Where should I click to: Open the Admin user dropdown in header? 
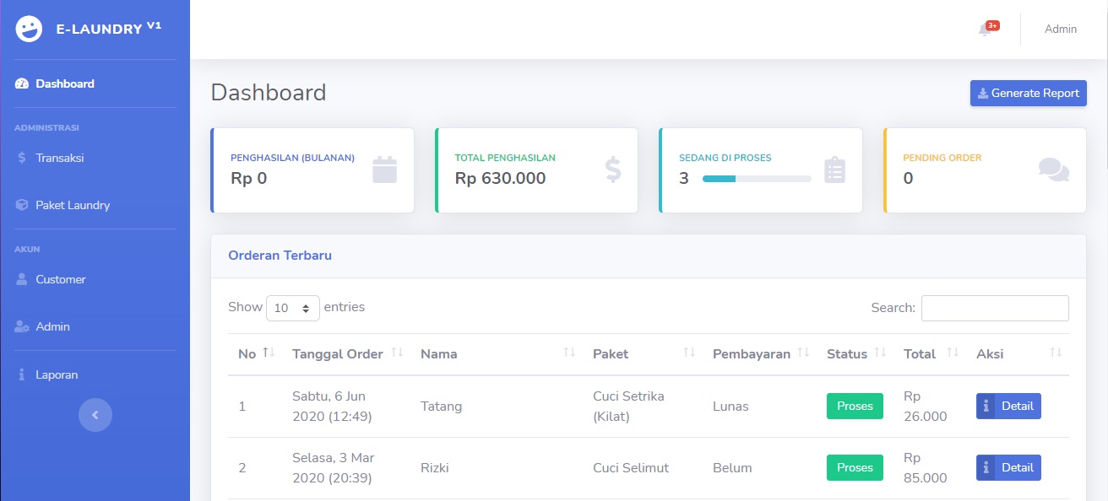coord(1061,30)
